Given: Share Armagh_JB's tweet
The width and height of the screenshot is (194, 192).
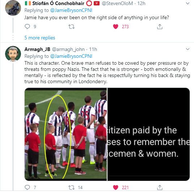Looking at the screenshot, I should 160,187.
